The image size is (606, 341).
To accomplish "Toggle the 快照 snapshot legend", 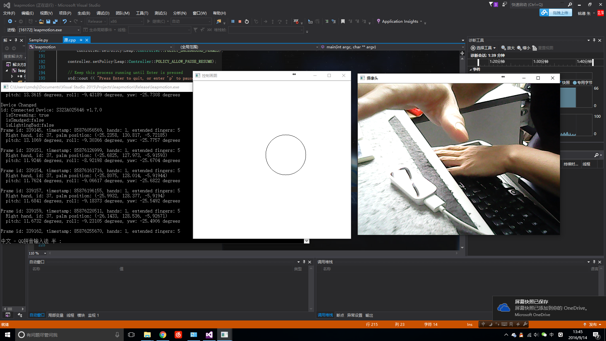I will (566, 83).
